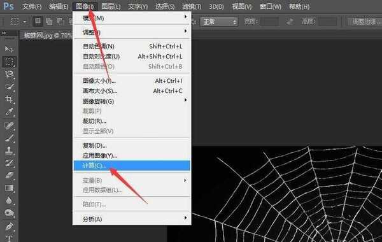This screenshot has width=382, height=242.
Task: Choose 画布大小(S)... from the menu
Action: tap(132, 91)
